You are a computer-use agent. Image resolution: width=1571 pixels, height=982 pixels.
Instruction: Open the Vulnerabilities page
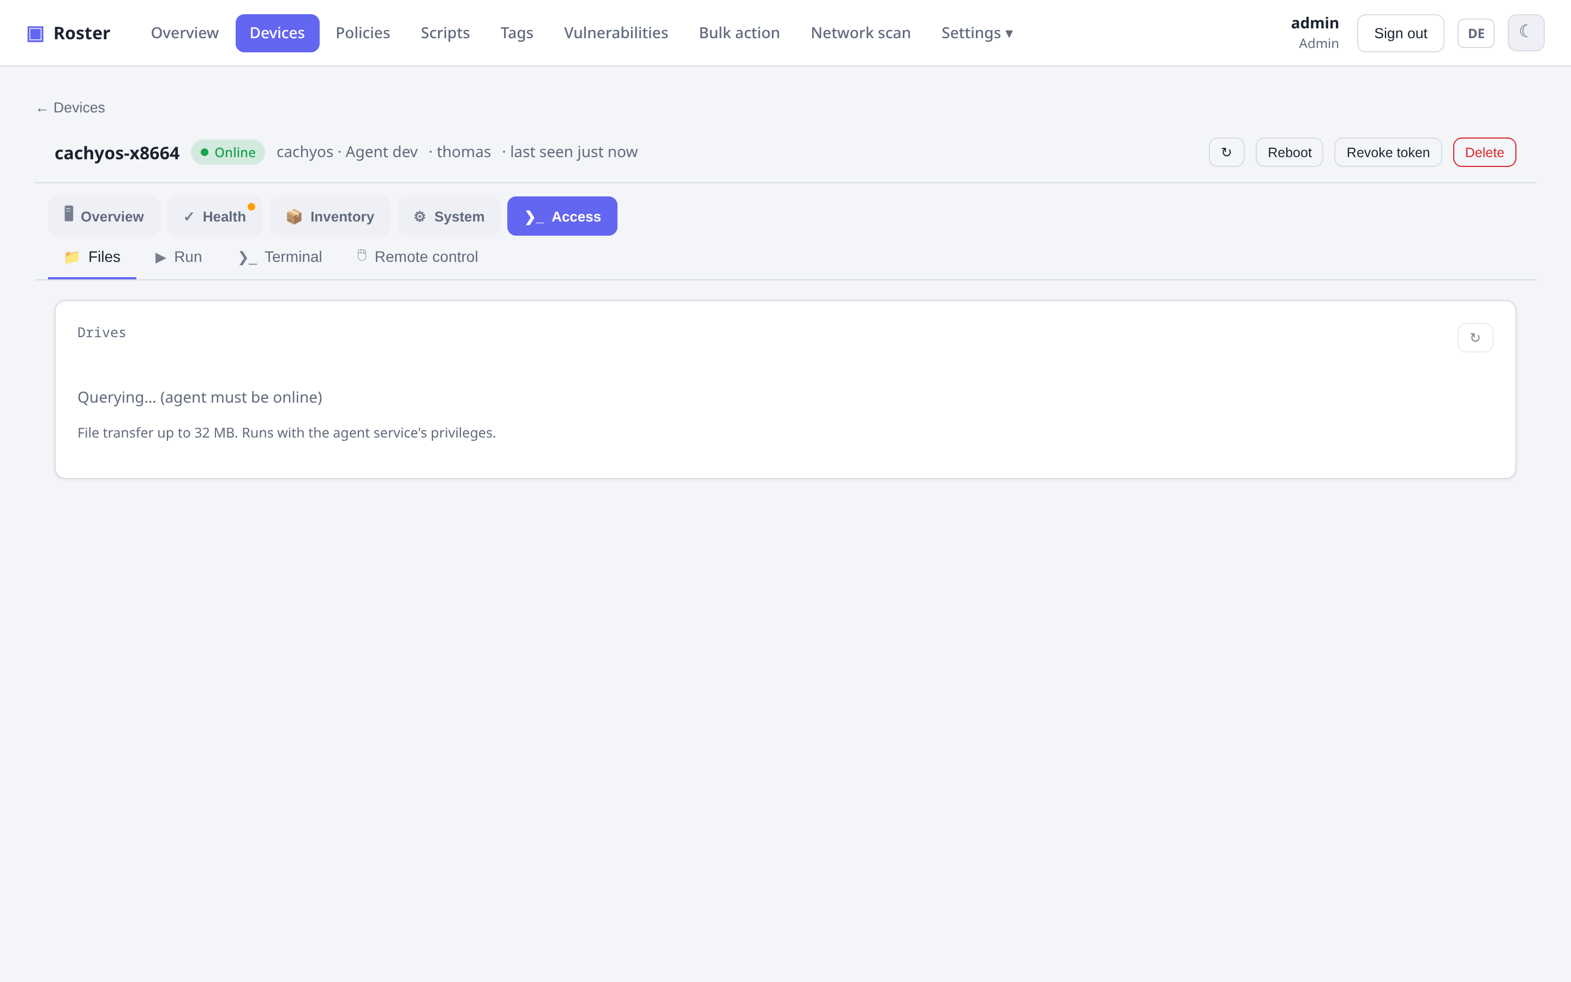[x=615, y=33]
